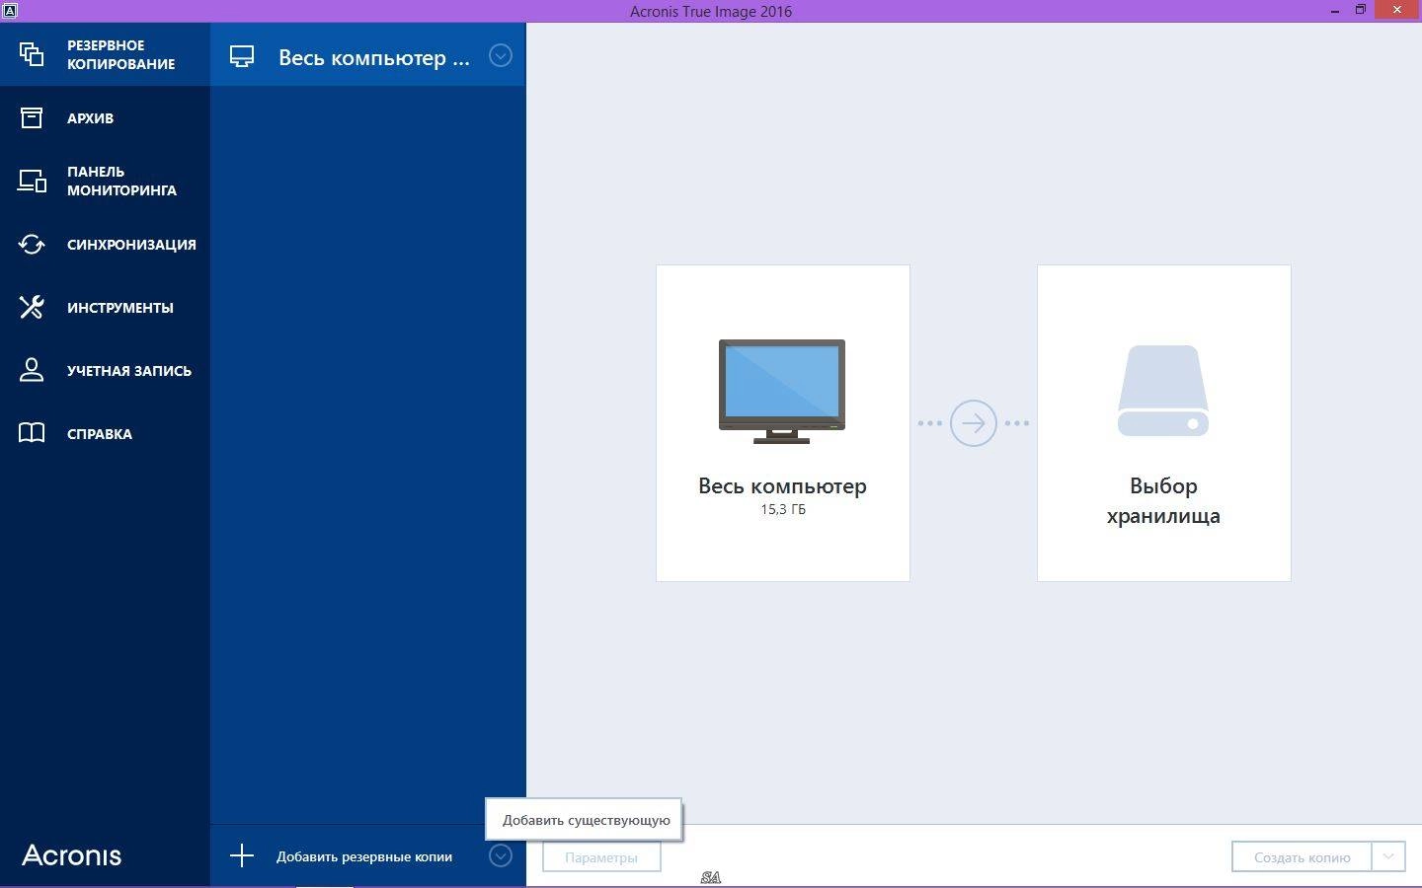Select the Весь компьютер backup entry
The width and height of the screenshot is (1422, 888).
(367, 56)
